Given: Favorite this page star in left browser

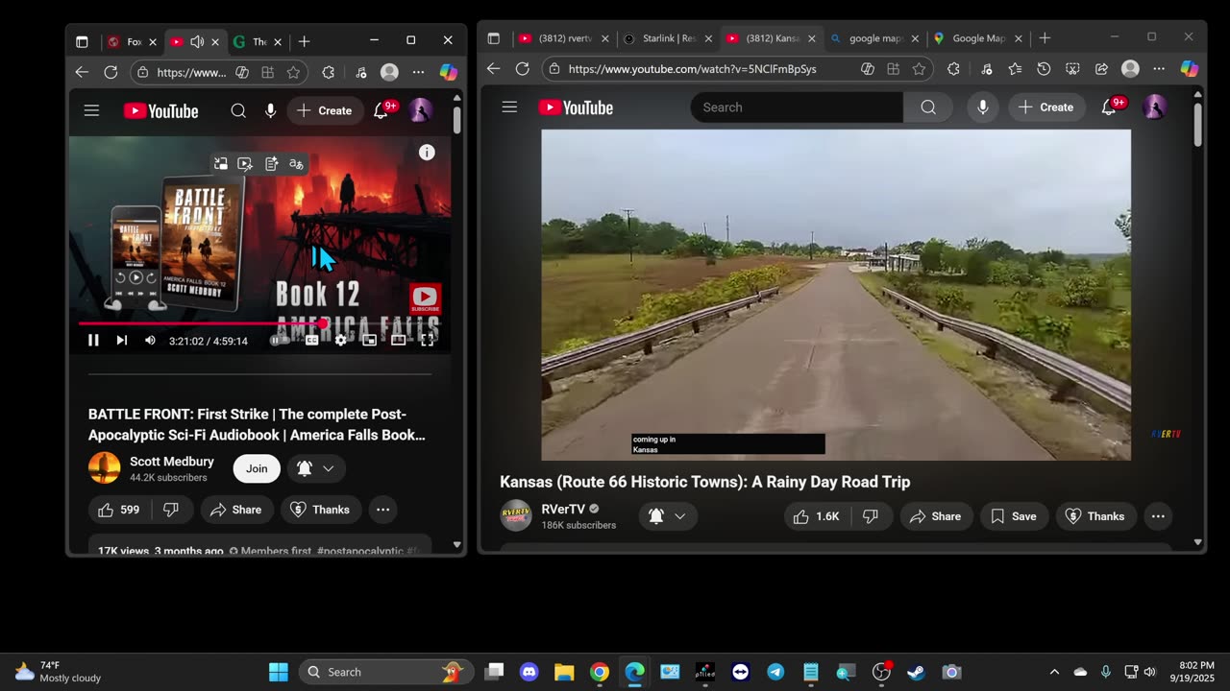Looking at the screenshot, I should coord(293,72).
